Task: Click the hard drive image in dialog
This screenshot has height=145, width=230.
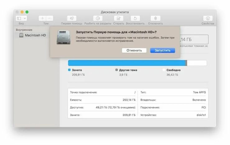Action: click(63, 37)
